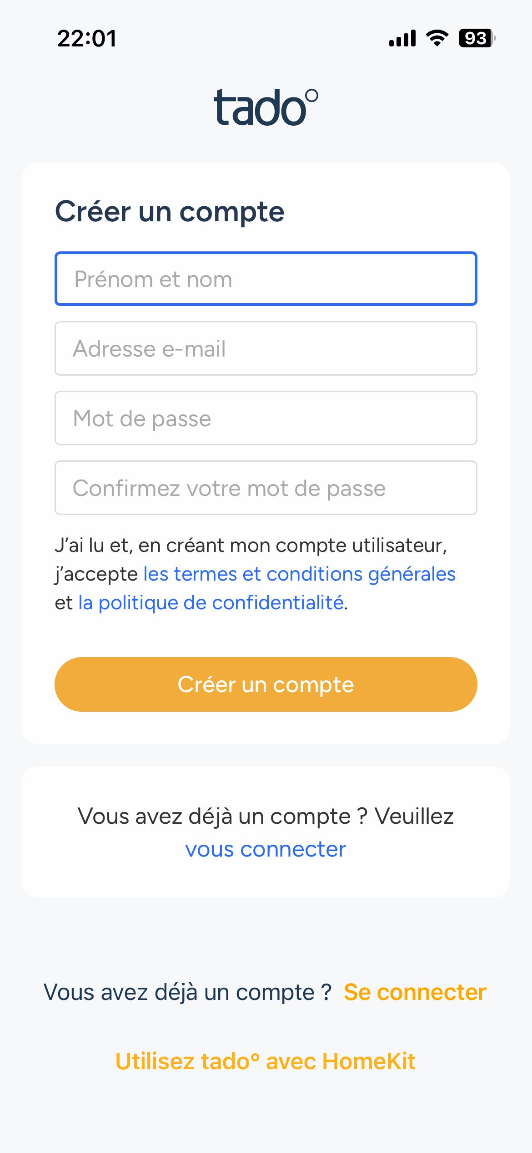
Task: Tap the orange Se connecter link
Action: pos(415,992)
